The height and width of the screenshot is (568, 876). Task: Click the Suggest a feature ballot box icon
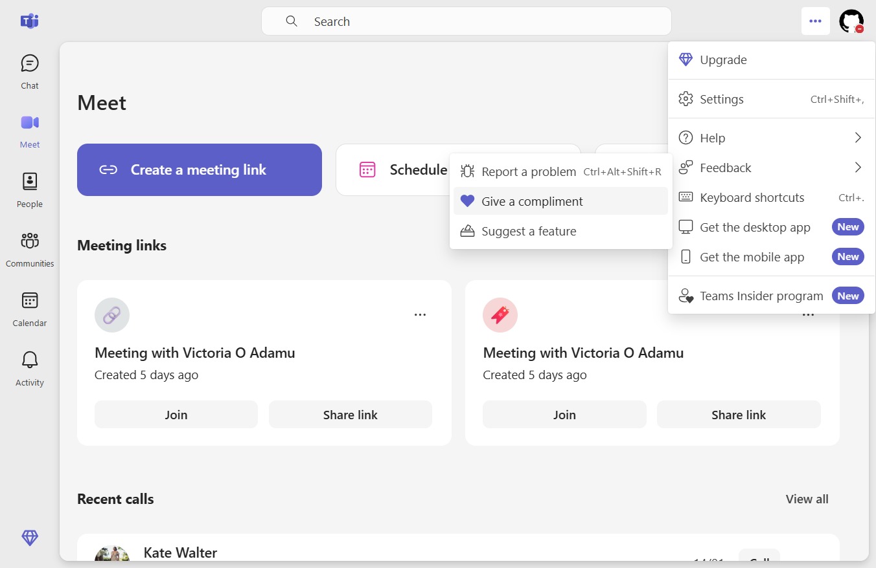467,231
